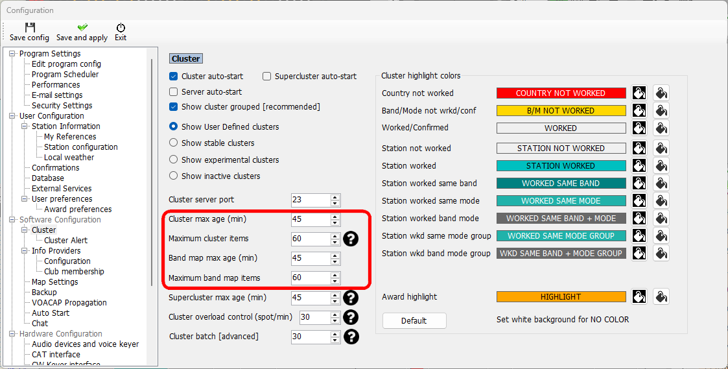Screen dimensions: 728x369
Task: Toggle Show cluster grouped [recommended] checkbox
Action: tap(174, 106)
